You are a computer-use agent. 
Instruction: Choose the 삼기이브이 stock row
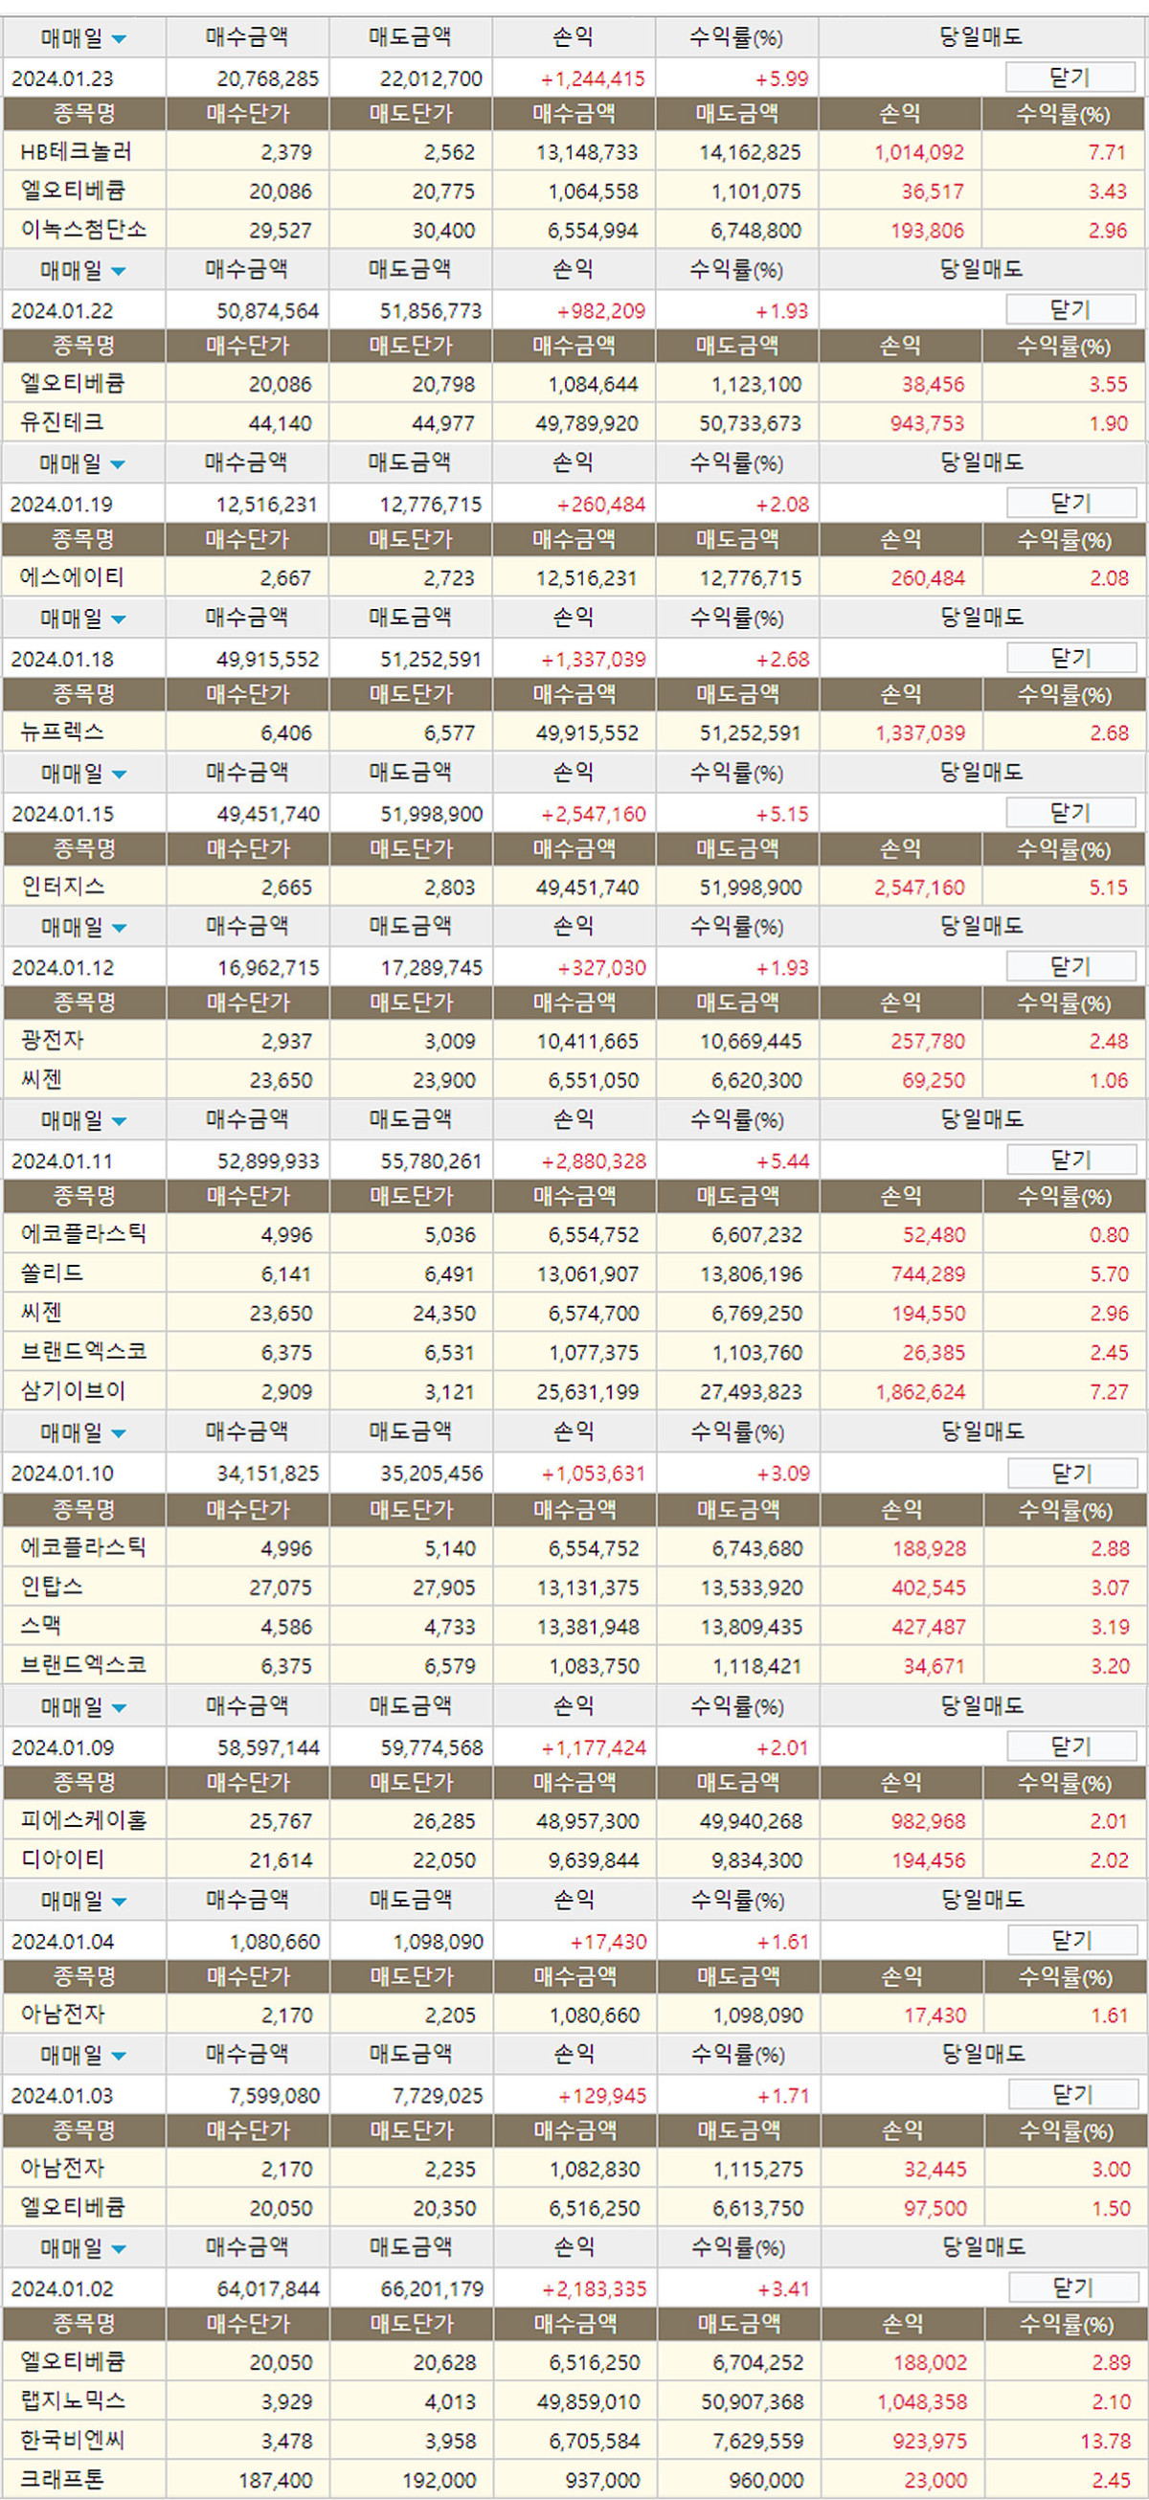[73, 1390]
